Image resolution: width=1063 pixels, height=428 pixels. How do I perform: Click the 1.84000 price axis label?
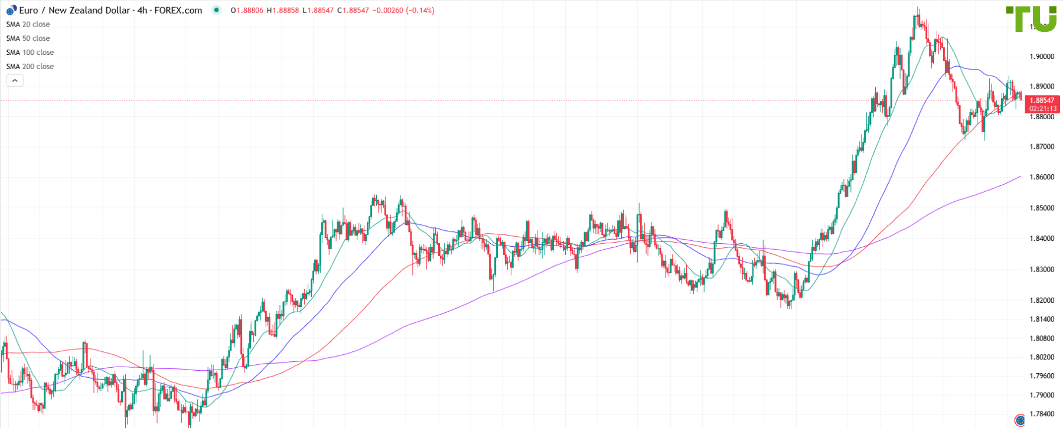click(1042, 238)
